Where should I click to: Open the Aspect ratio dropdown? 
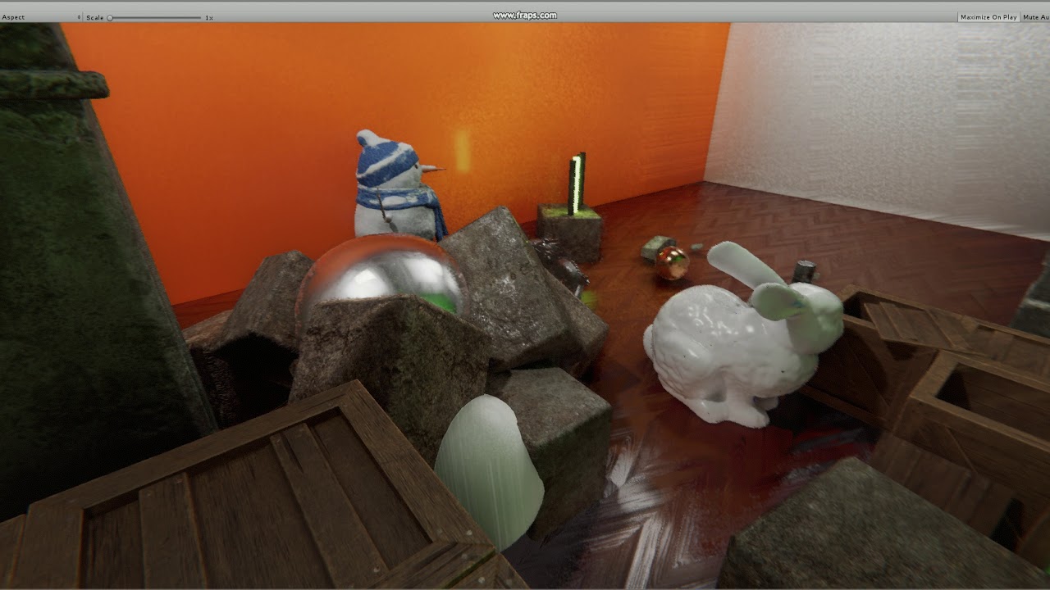(x=41, y=17)
